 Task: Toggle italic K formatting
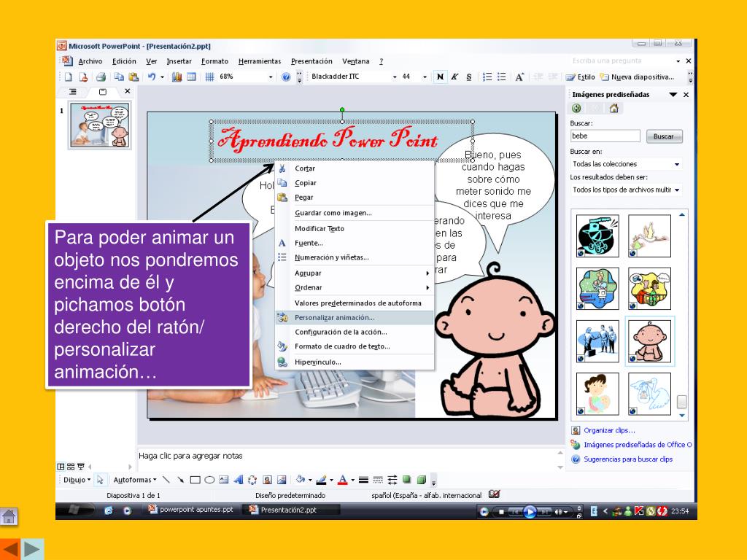(454, 77)
